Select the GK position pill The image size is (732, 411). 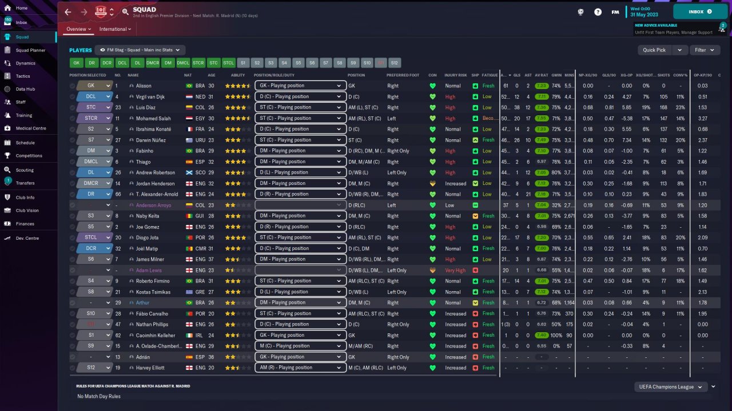pos(76,63)
